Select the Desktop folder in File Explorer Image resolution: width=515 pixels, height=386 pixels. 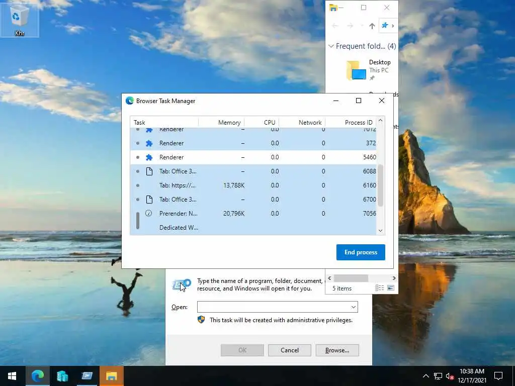click(369, 70)
